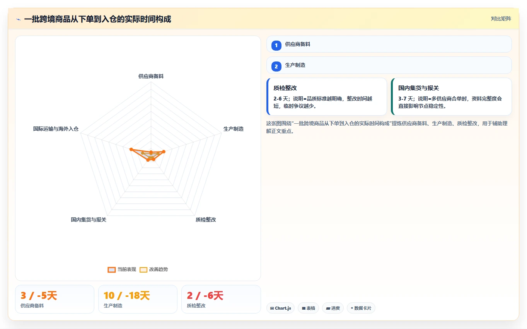Open the 供应商备料 step row
Viewport: 527px width, 329px height.
[389, 44]
